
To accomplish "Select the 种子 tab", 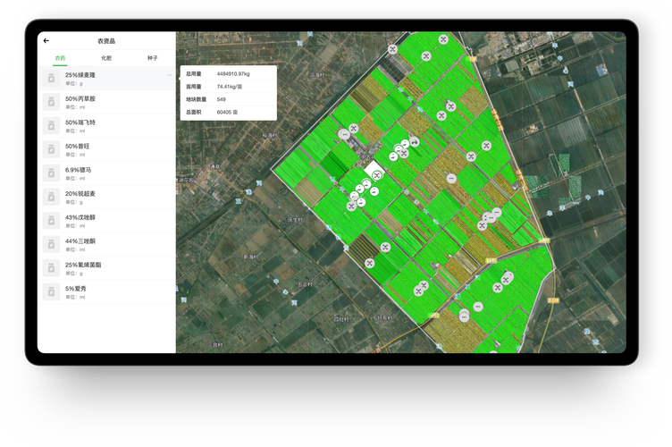I will click(153, 57).
